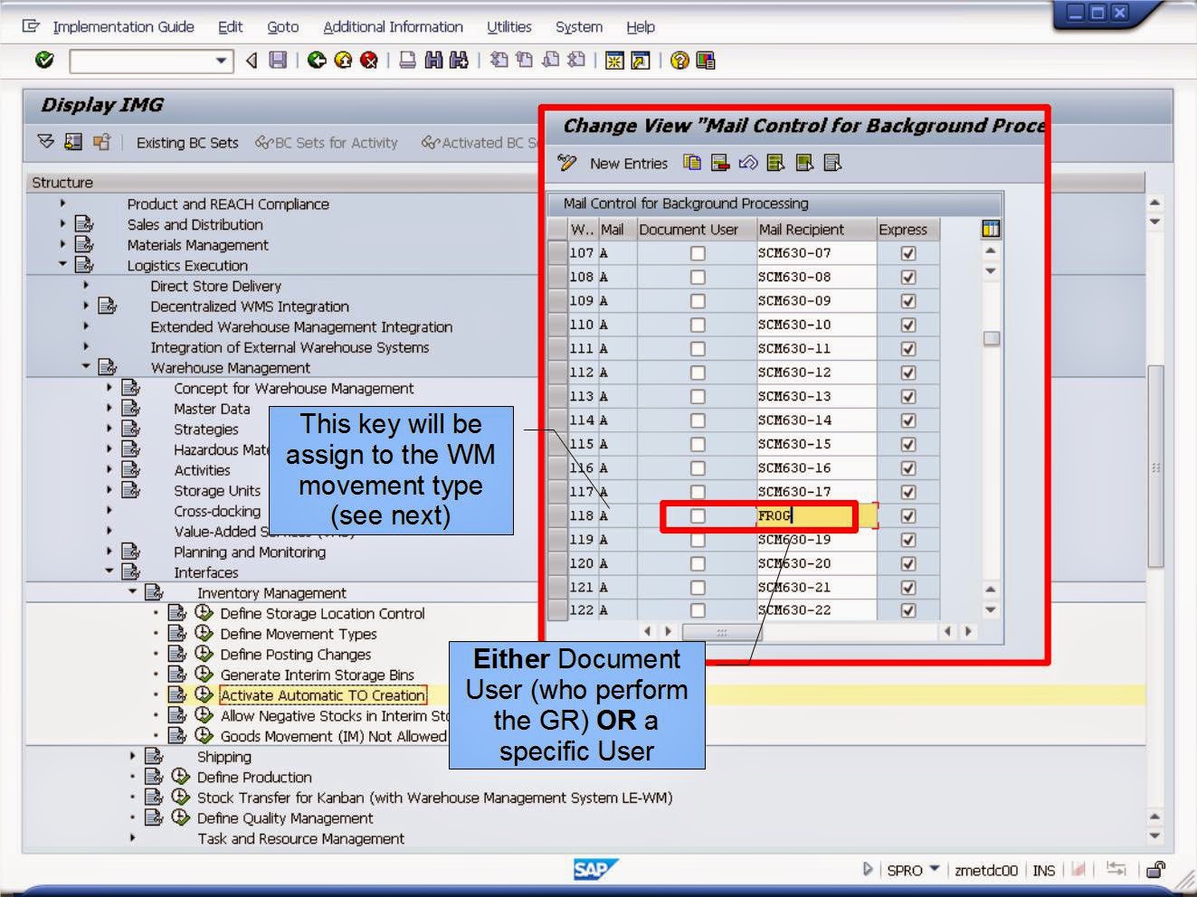Click the Copy As icon above the mail table
The image size is (1197, 897).
(690, 164)
